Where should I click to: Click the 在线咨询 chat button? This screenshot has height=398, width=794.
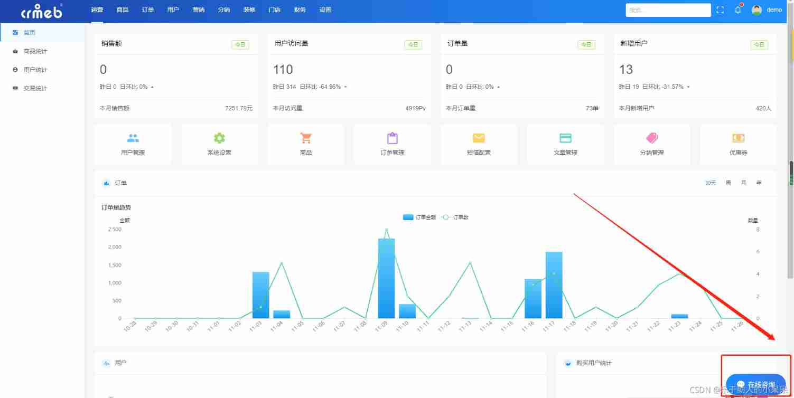[756, 384]
